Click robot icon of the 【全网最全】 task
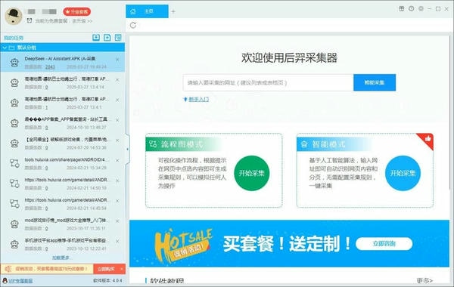The image size is (454, 287). click(x=14, y=143)
